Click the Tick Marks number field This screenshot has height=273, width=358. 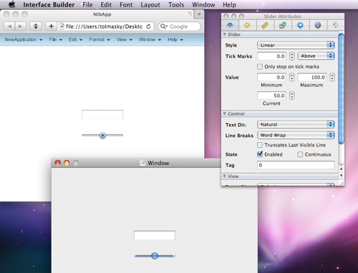pos(271,56)
